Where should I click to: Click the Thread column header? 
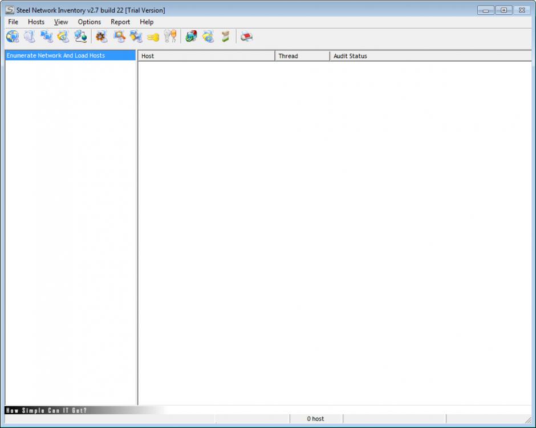302,56
